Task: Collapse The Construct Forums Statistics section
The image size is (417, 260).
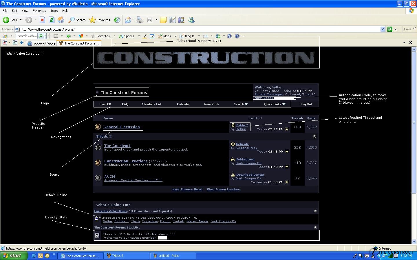Action: point(315,228)
